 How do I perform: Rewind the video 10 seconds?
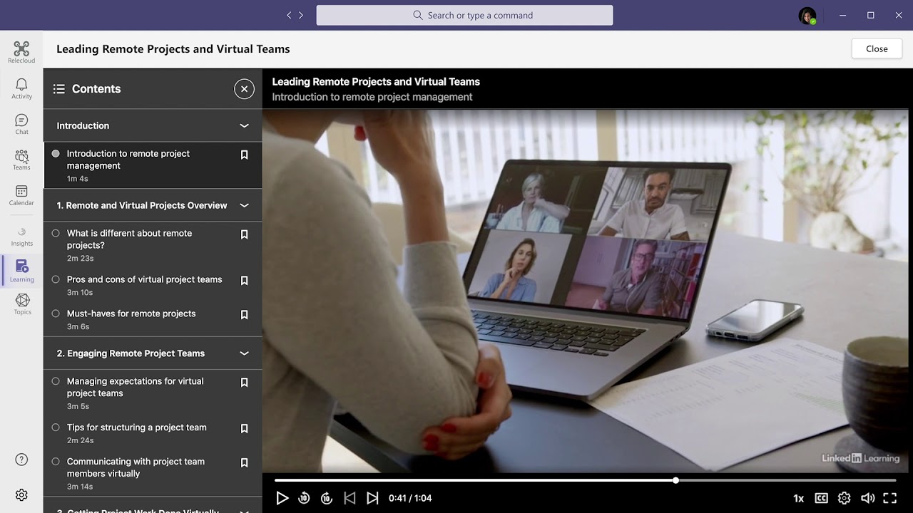point(304,498)
